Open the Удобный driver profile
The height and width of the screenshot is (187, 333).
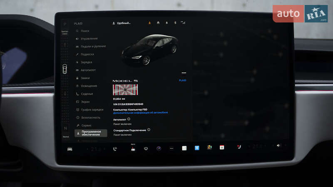click(122, 23)
